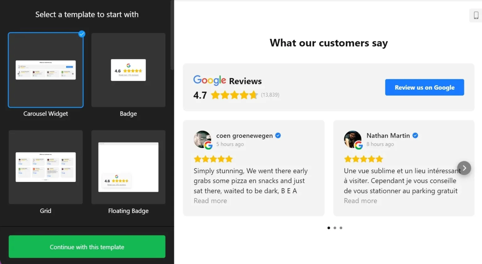482x264 pixels.
Task: Select the Grid template thumbnail
Action: [46, 167]
